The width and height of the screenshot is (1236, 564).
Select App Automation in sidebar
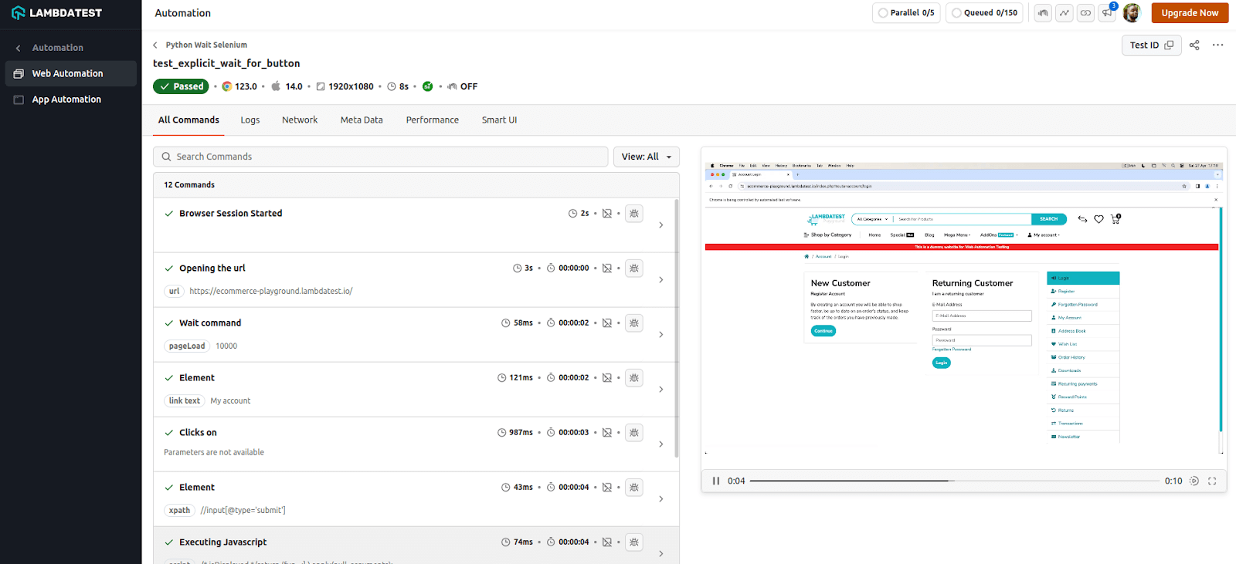click(71, 100)
